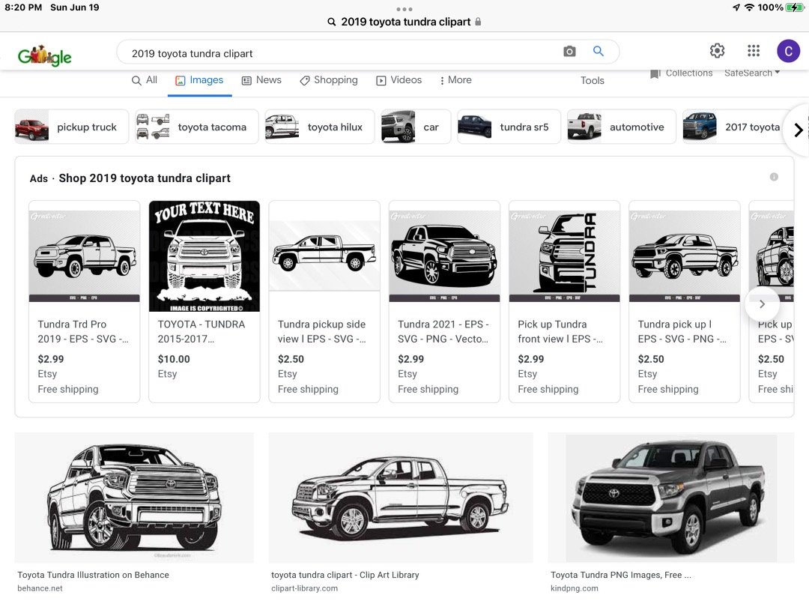The width and height of the screenshot is (809, 607).
Task: Select the car filter chip
Action: click(416, 127)
